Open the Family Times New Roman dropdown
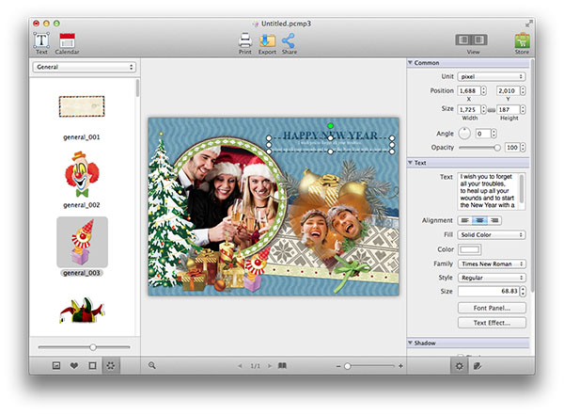The width and height of the screenshot is (564, 415). [x=491, y=264]
